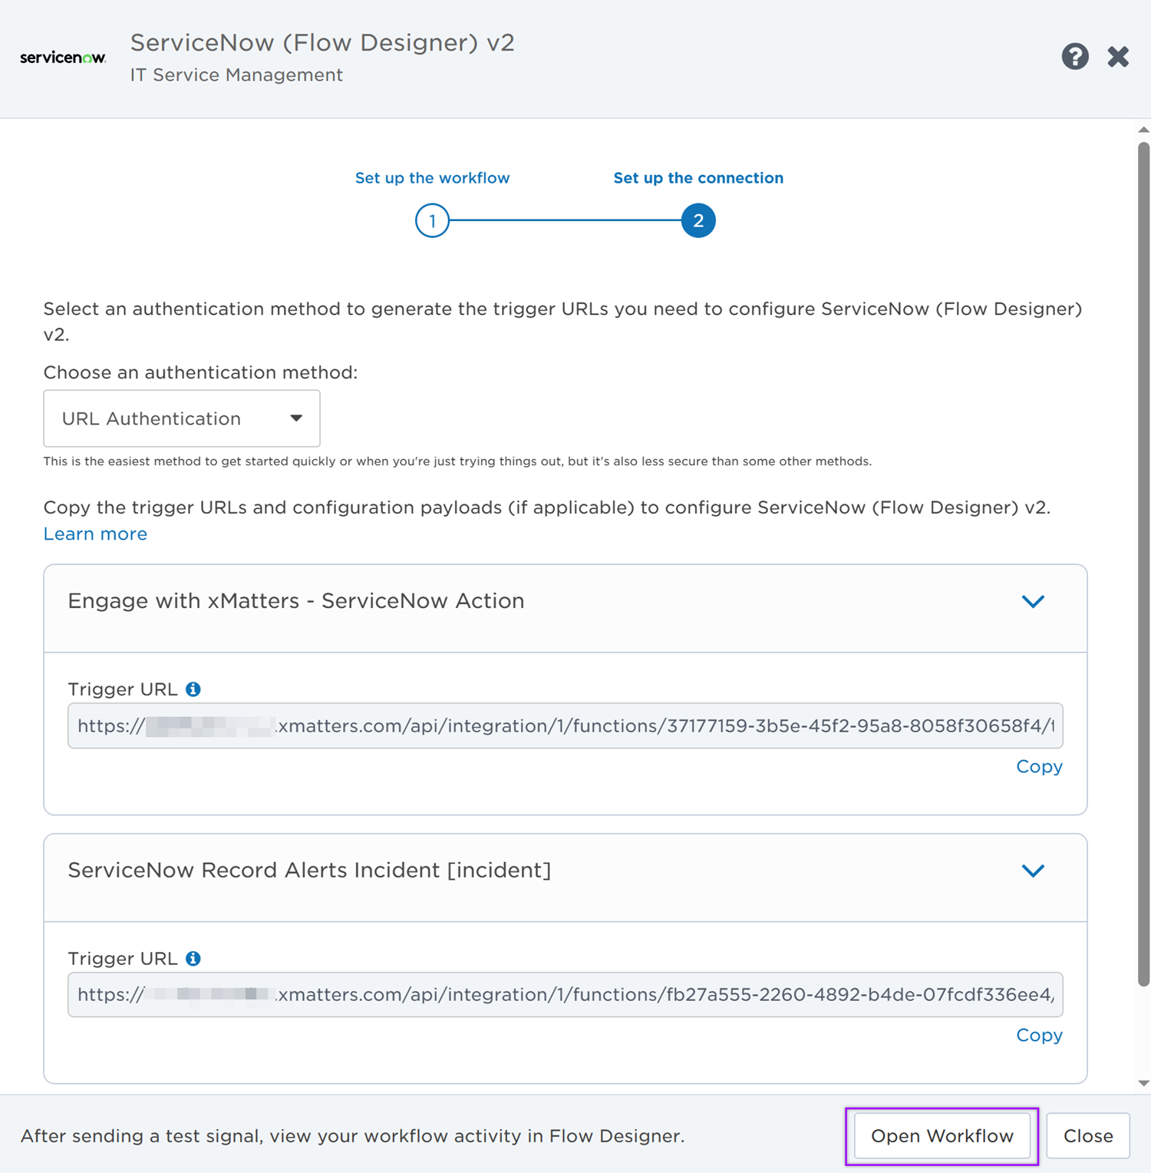Copy the Incident trigger URL
Image resolution: width=1151 pixels, height=1173 pixels.
tap(1039, 1035)
